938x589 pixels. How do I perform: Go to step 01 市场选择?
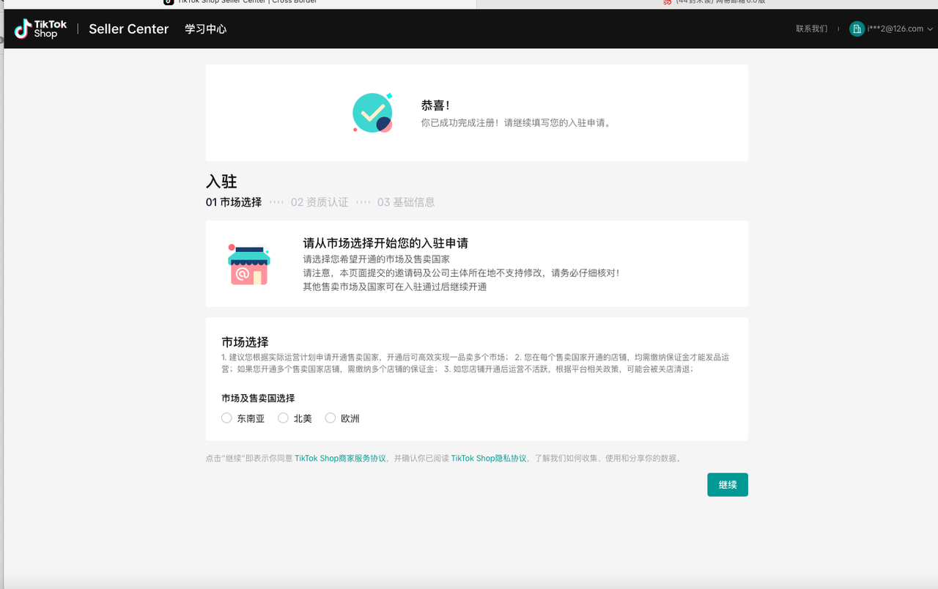pyautogui.click(x=233, y=202)
